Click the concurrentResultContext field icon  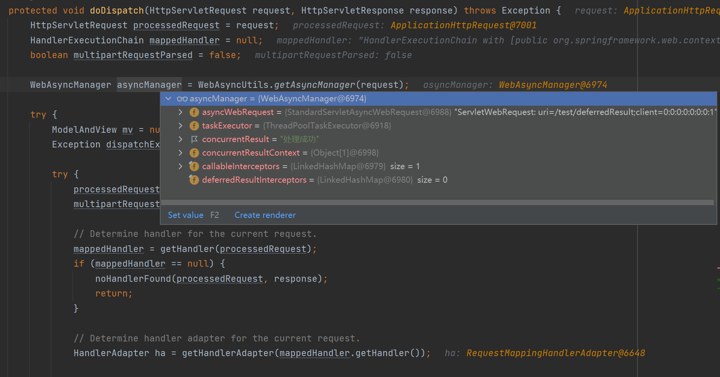point(194,153)
